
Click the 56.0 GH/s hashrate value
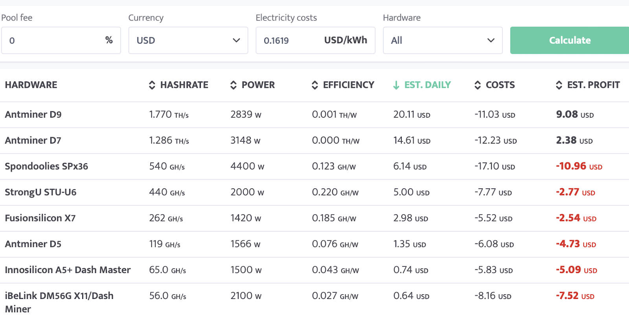pyautogui.click(x=167, y=296)
